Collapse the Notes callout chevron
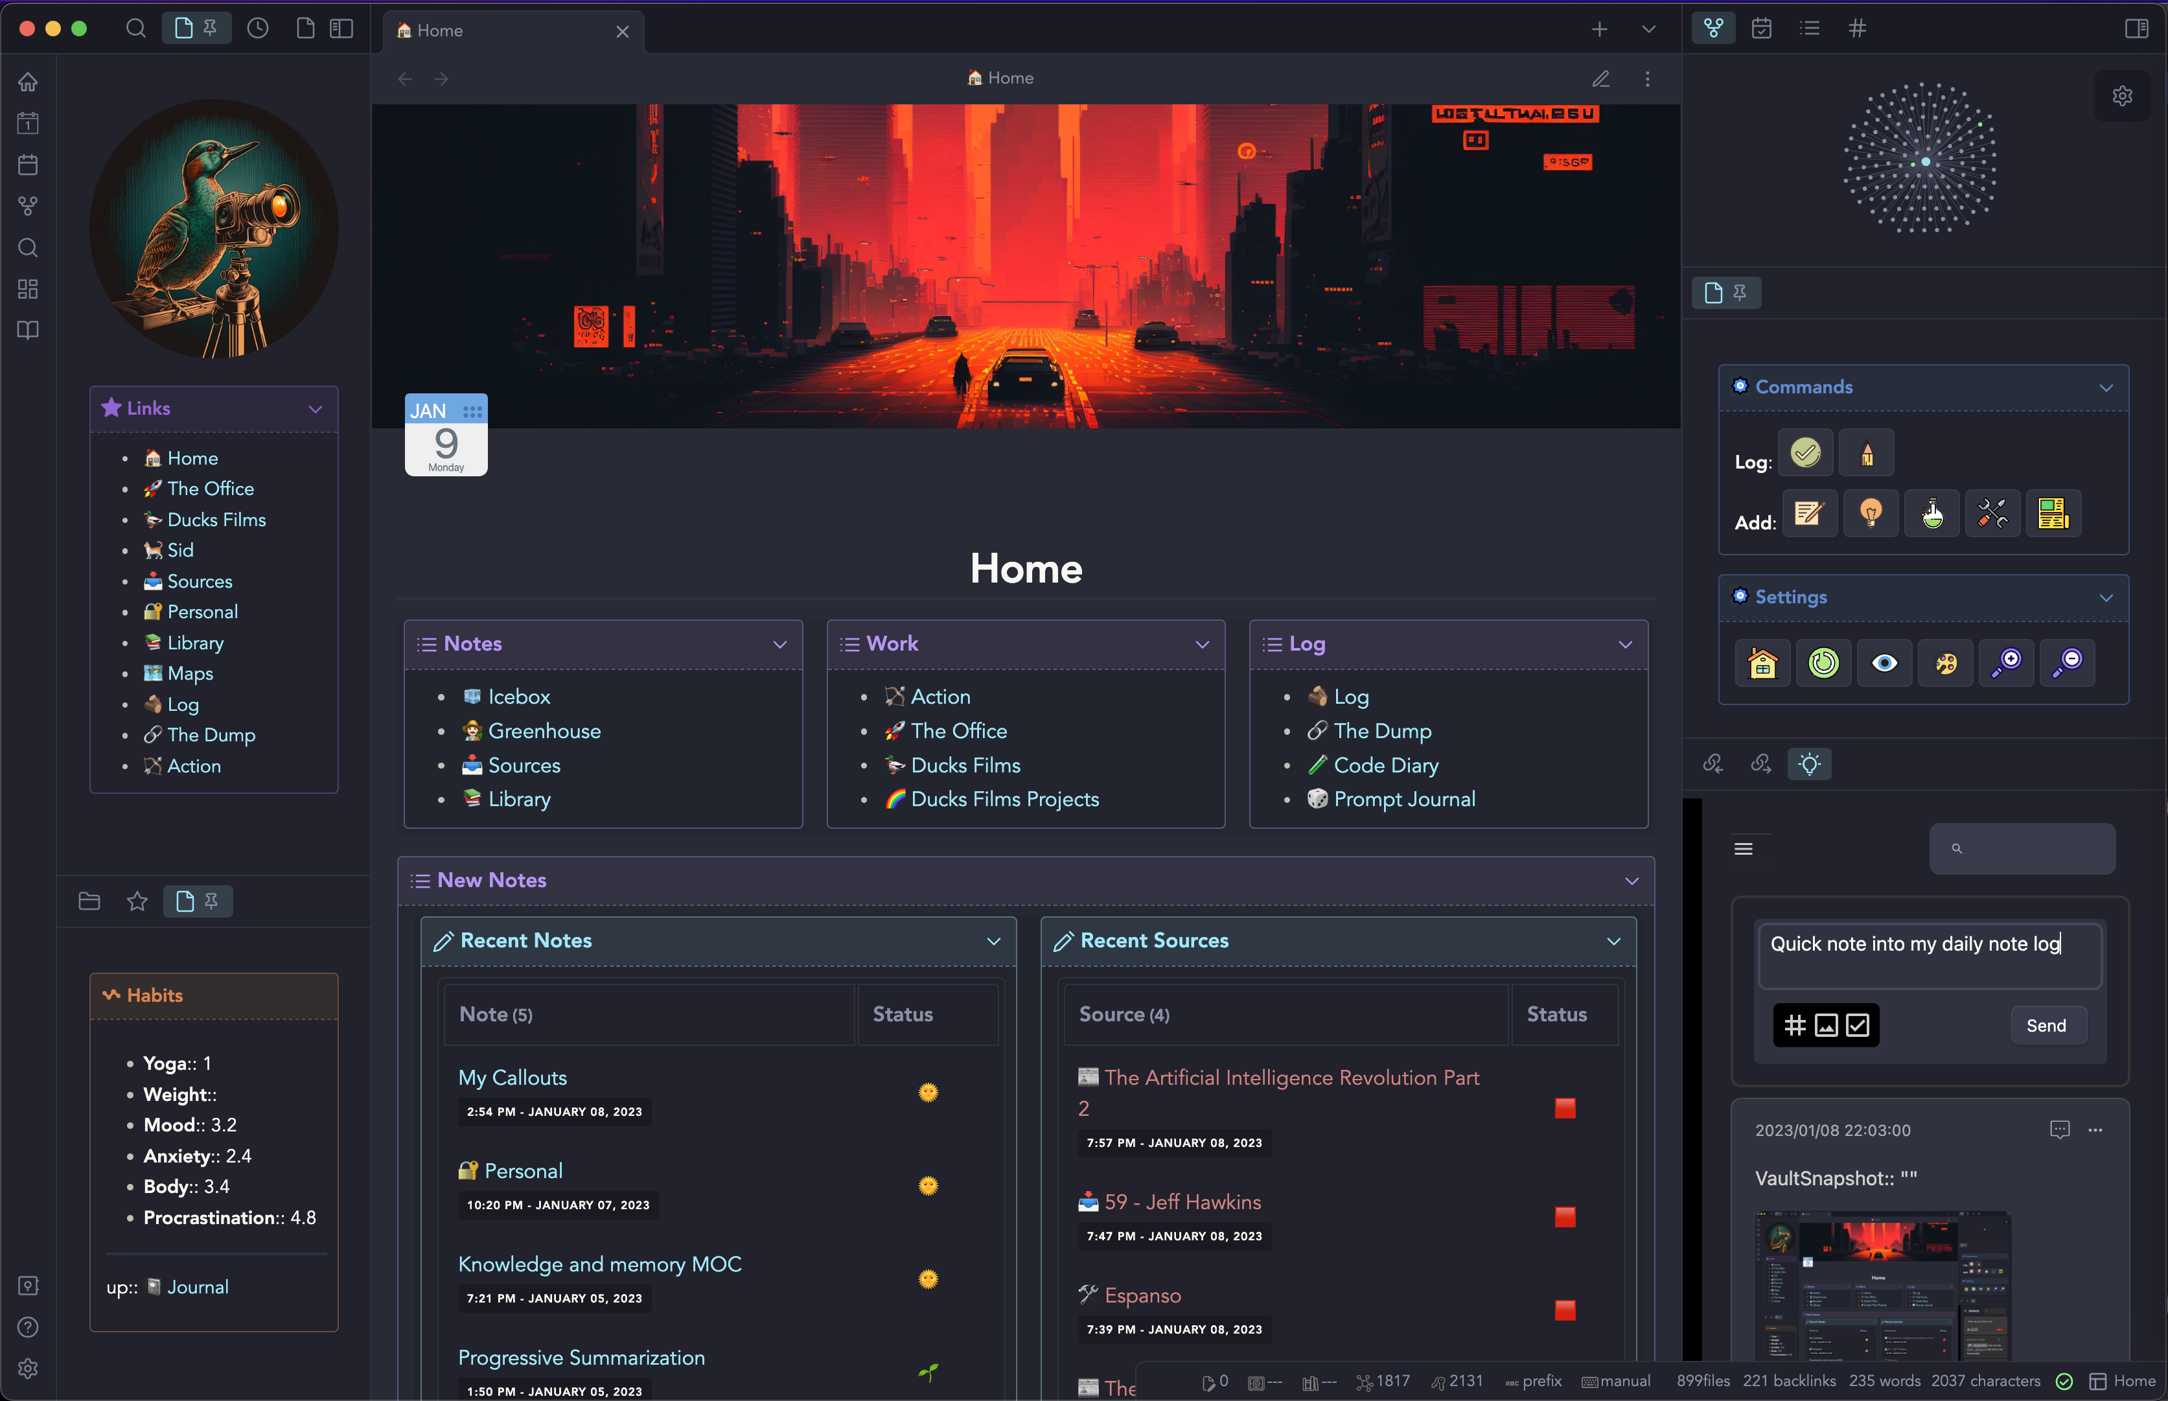Screen dimensions: 2168x1401 click(779, 644)
